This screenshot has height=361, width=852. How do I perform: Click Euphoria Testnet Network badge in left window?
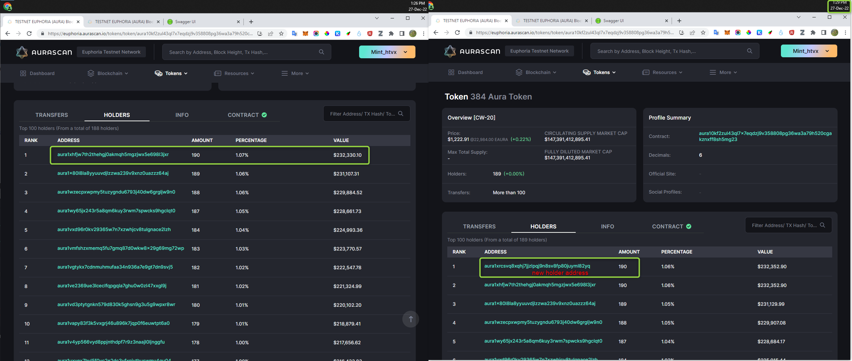coord(111,52)
